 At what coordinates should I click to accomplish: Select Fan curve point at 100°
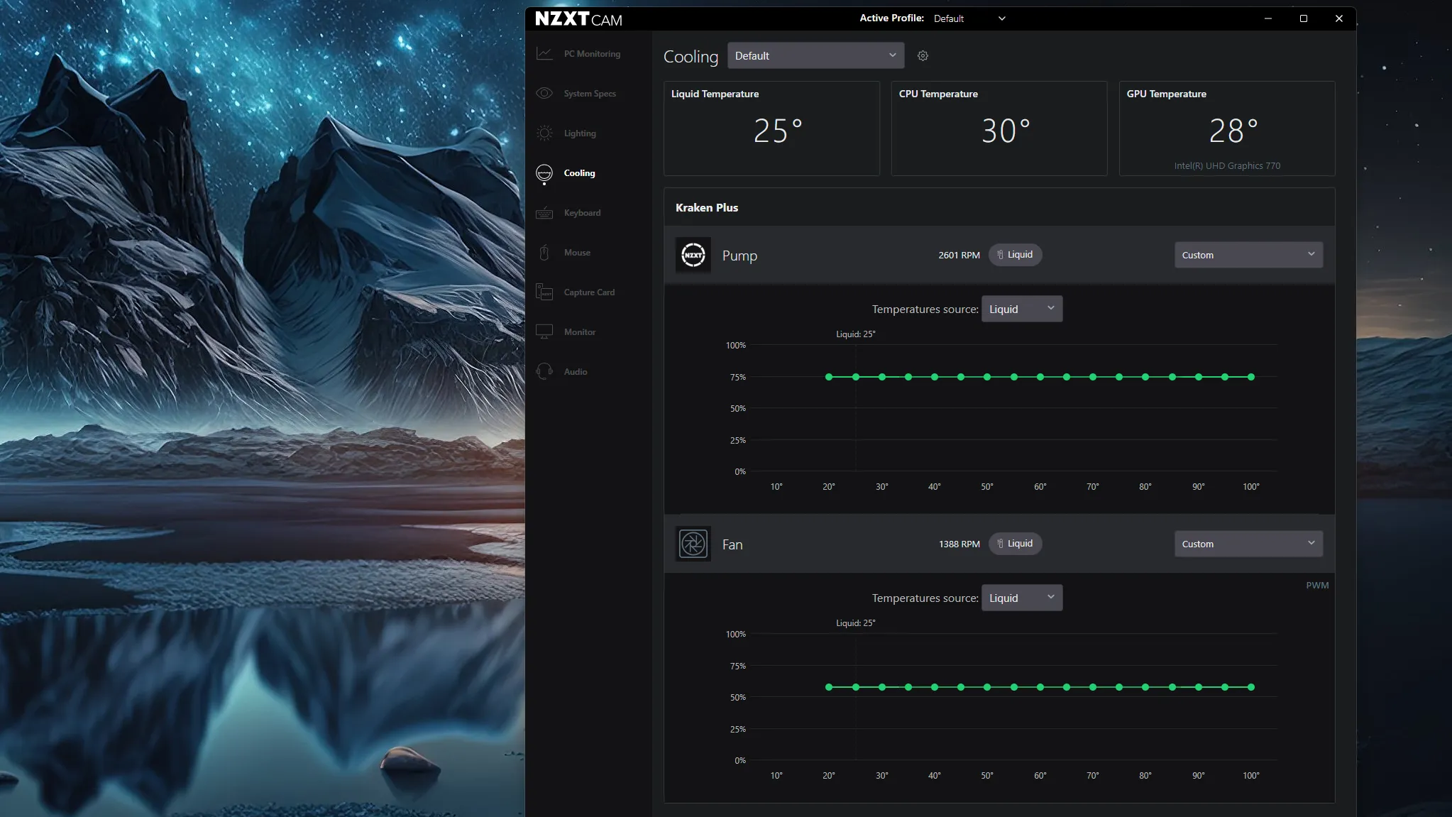[1251, 687]
